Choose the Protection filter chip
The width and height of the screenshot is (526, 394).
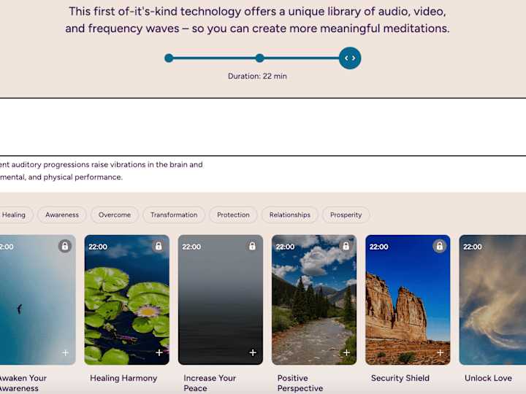coord(233,215)
